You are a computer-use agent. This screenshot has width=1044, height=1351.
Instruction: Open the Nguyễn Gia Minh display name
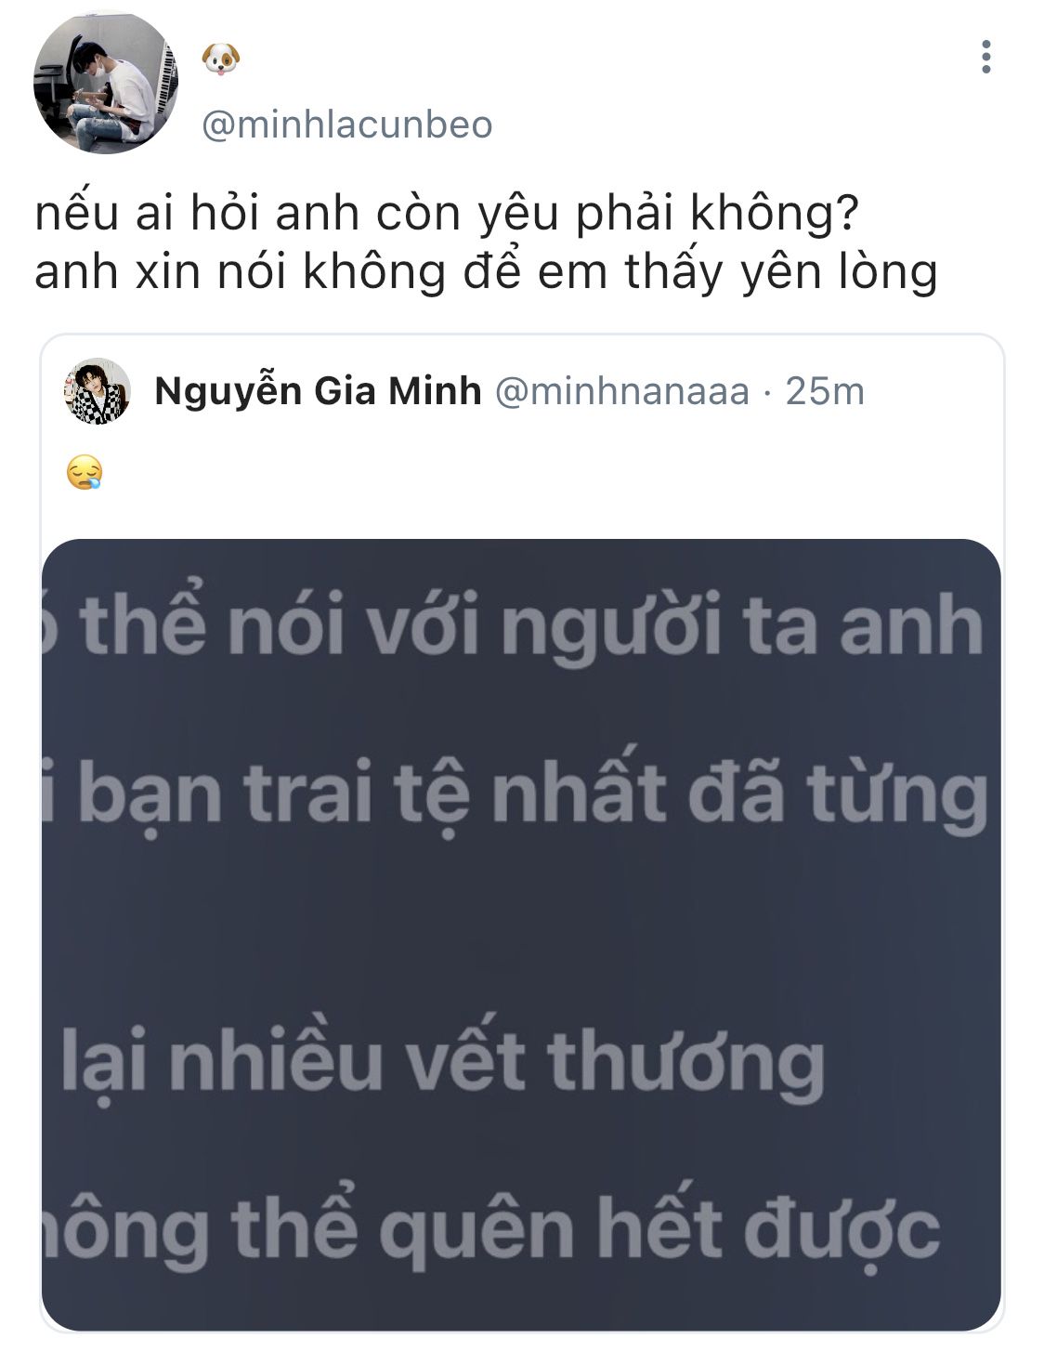coord(318,391)
